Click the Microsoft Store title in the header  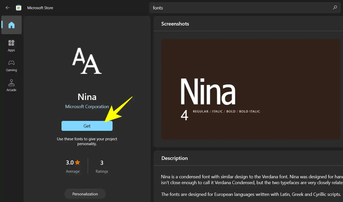pos(40,8)
